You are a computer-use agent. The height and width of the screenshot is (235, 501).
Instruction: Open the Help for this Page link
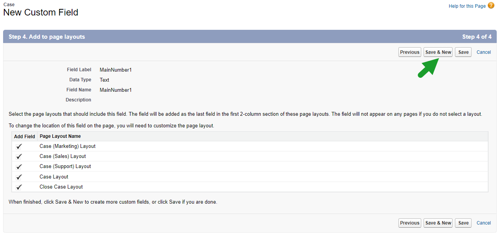467,6
